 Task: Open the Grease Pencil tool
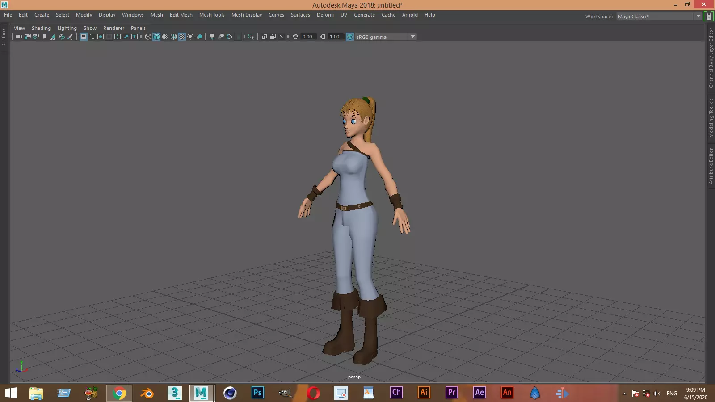click(70, 37)
